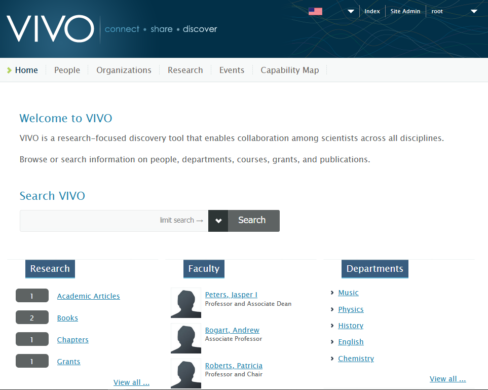488x390 pixels.
Task: Click the Faculty section header
Action: coord(204,268)
